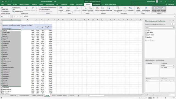The image size is (176, 99).
Task: Click the PivotTable name input box
Action: click(x=4, y=9)
